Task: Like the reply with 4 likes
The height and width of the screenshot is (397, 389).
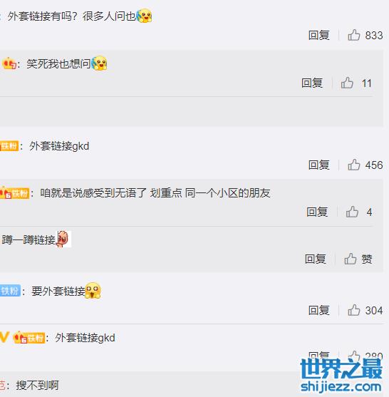Action: click(x=352, y=212)
